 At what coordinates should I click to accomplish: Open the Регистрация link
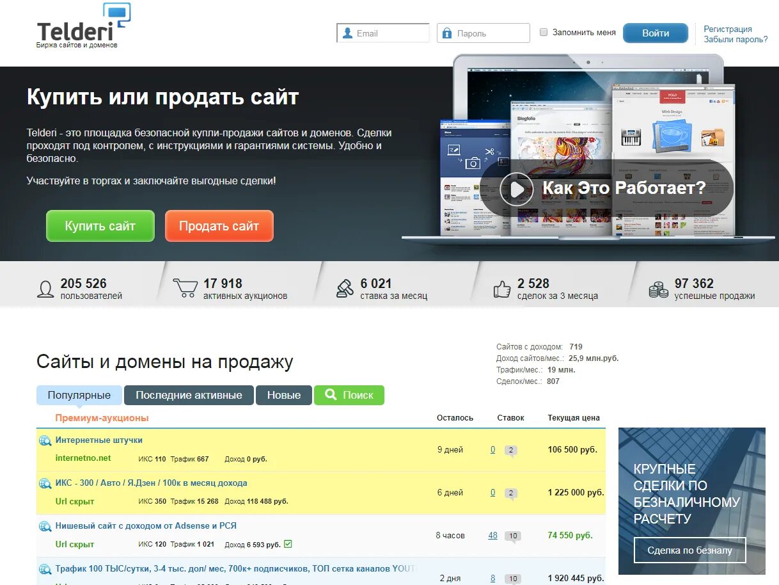728,29
